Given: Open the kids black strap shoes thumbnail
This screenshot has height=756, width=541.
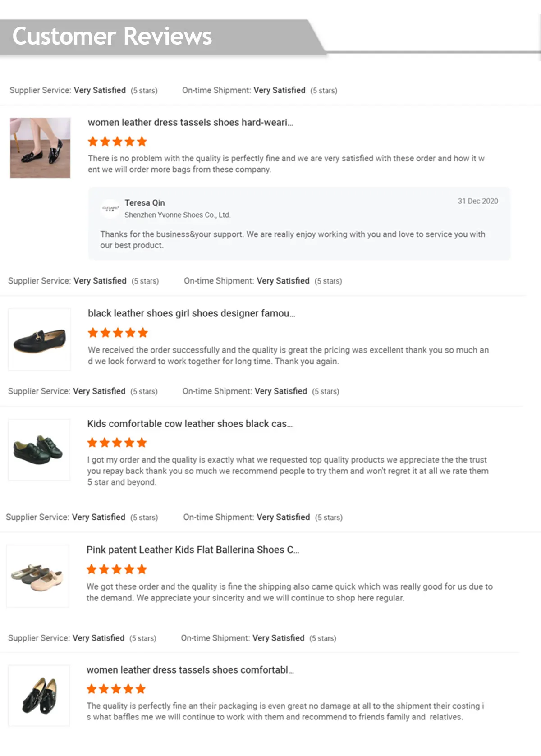Looking at the screenshot, I should (39, 449).
